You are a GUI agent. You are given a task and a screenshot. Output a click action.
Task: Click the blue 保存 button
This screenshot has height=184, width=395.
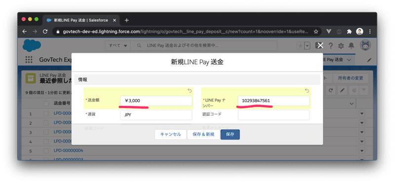[x=230, y=134]
